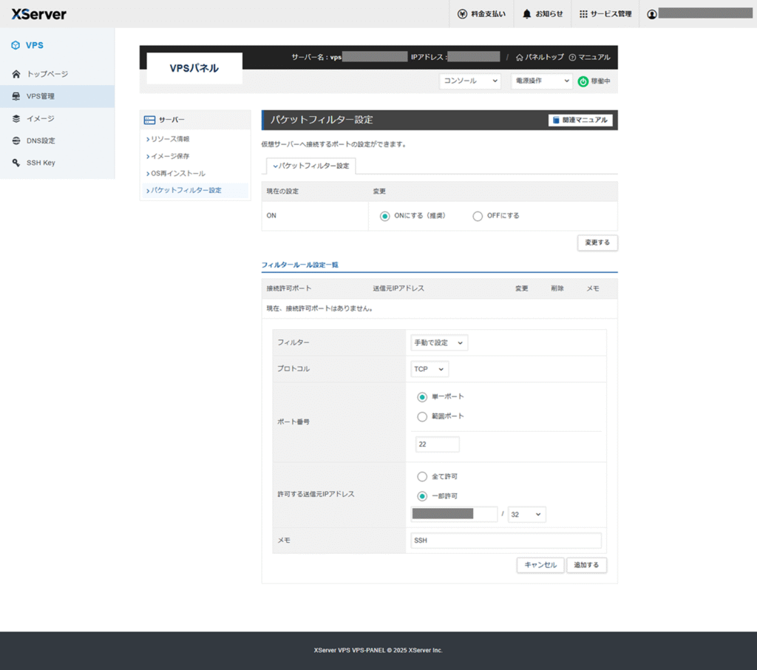Image resolution: width=757 pixels, height=670 pixels.
Task: Click the port number input field
Action: [437, 444]
